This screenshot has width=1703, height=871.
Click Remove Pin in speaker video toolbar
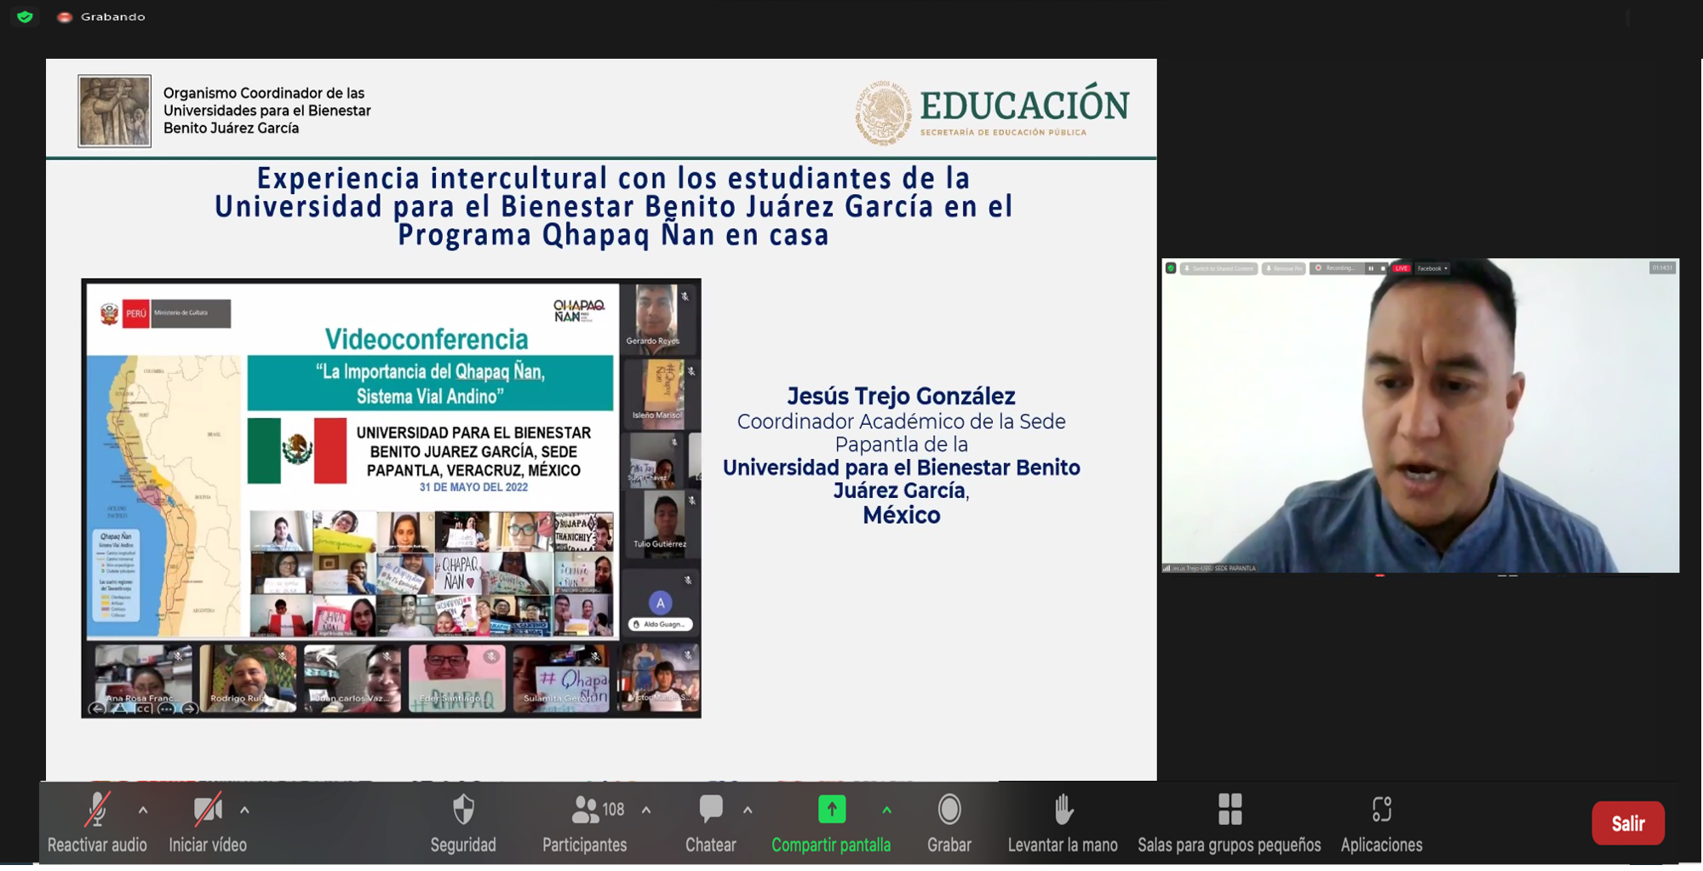tap(1284, 268)
